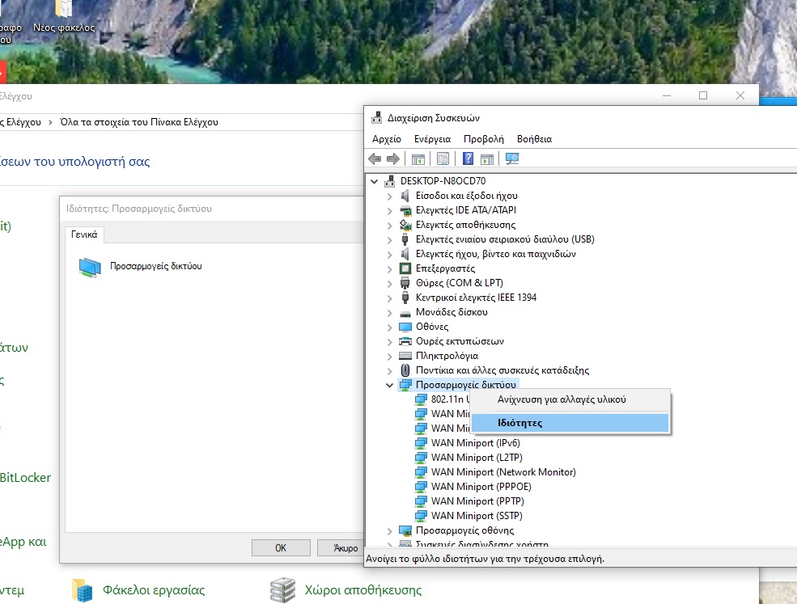This screenshot has height=604, width=797.
Task: Click the printer icon for Ουρές εκτυπώσεων
Action: (405, 341)
